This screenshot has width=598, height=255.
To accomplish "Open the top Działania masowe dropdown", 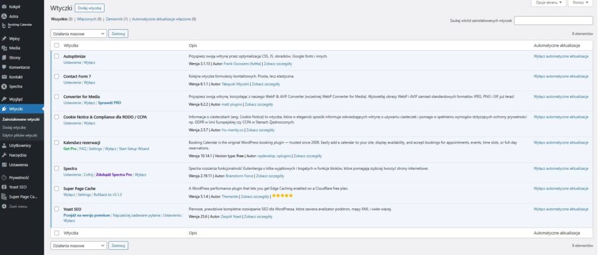I will [x=79, y=33].
